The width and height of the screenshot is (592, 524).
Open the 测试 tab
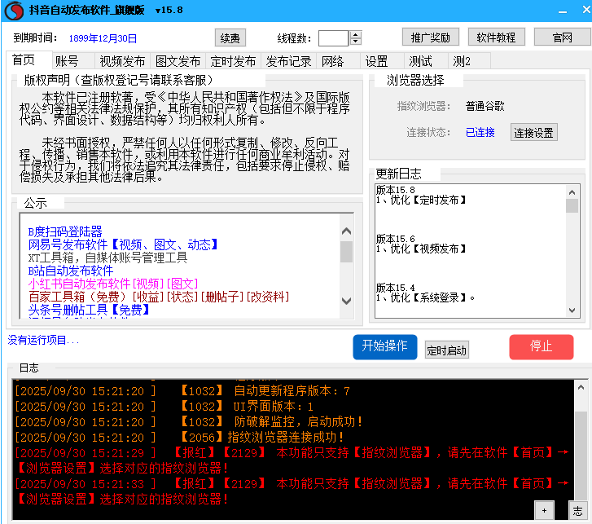click(426, 61)
